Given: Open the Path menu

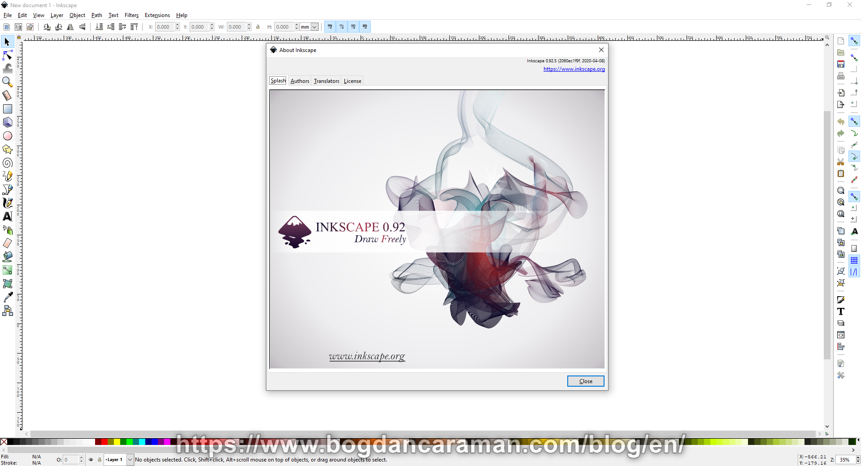Looking at the screenshot, I should coord(97,15).
